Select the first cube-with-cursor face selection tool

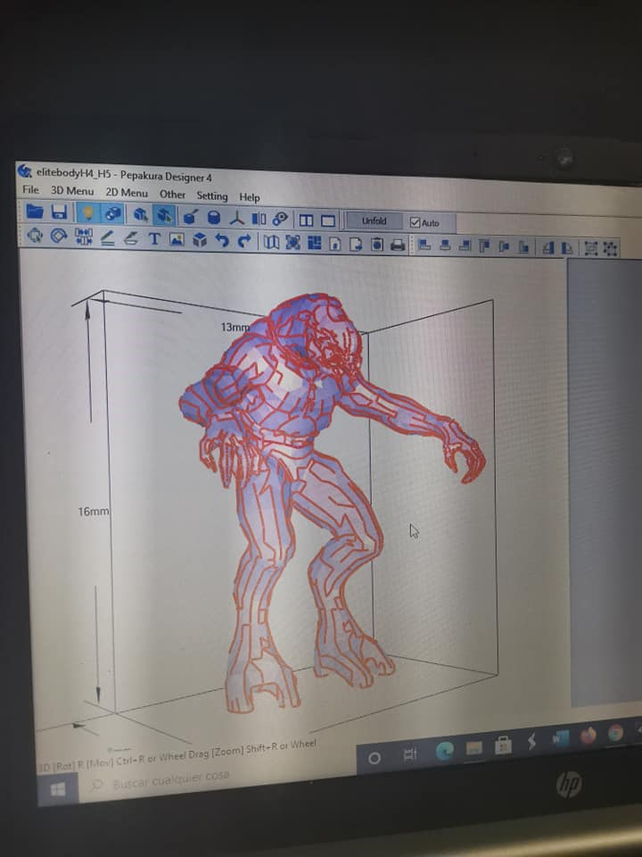tap(141, 215)
